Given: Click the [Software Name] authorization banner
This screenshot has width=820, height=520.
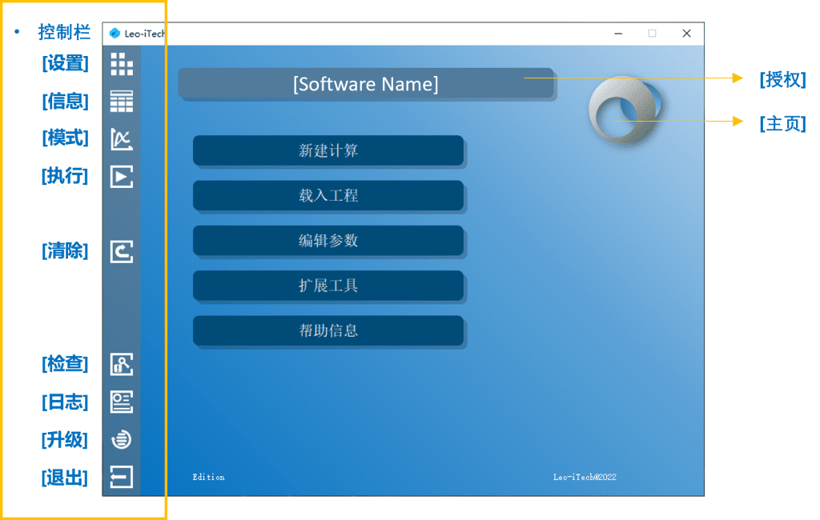Looking at the screenshot, I should tap(366, 84).
